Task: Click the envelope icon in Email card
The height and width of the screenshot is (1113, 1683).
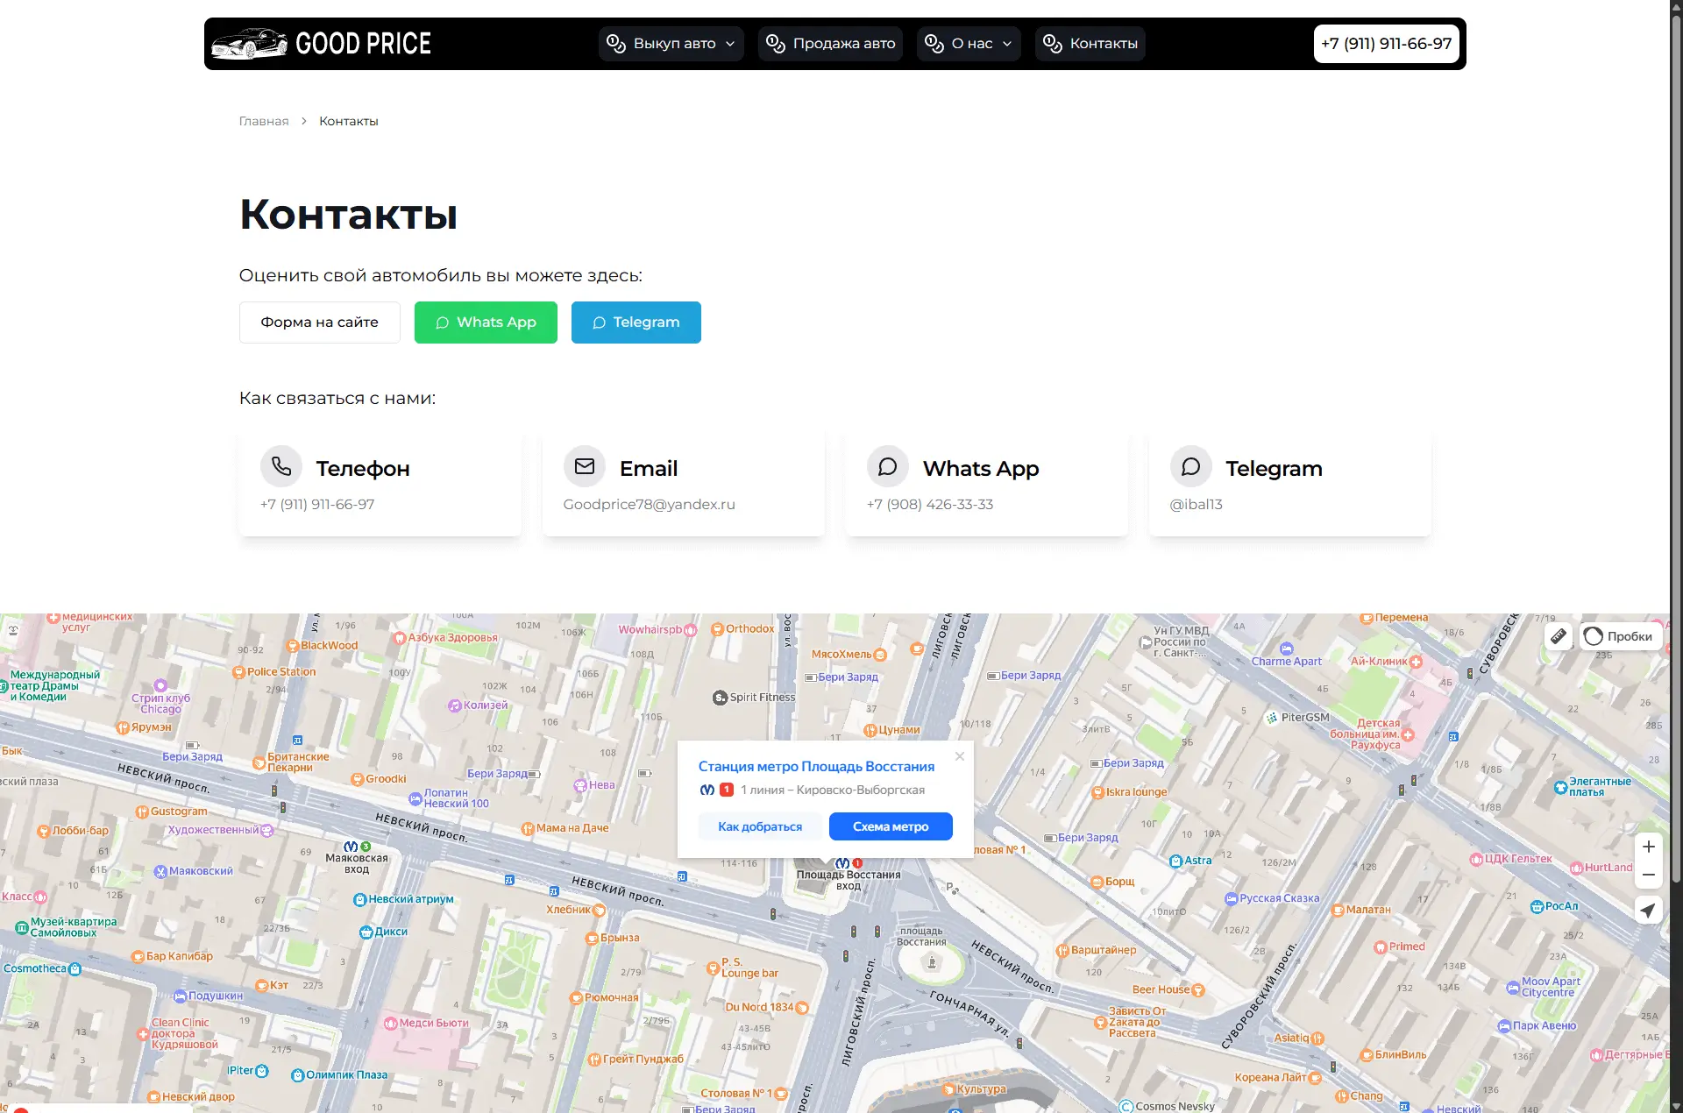Action: coord(585,466)
